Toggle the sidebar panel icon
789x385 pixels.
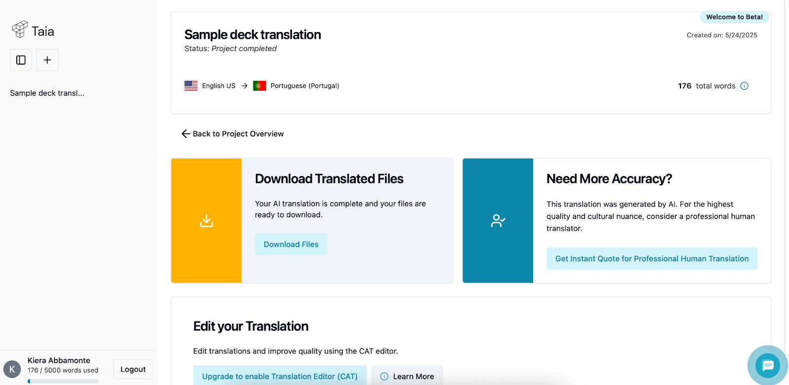pyautogui.click(x=21, y=60)
